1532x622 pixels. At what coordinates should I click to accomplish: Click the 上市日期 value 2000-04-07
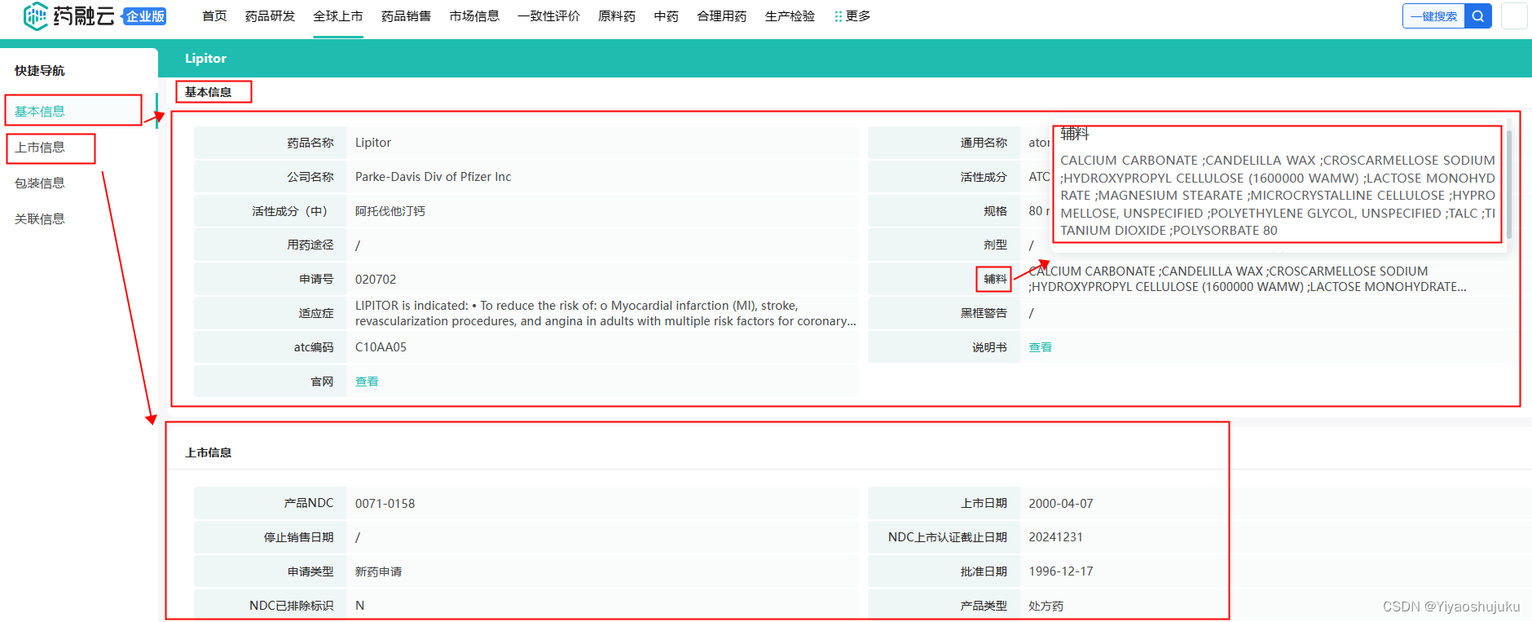click(x=1061, y=504)
